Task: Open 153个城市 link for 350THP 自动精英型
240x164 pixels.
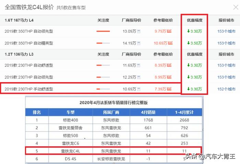Action: pyautogui.click(x=226, y=43)
